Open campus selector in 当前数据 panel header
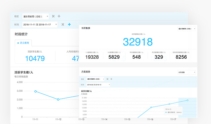This screenshot has width=211, height=124. (186, 29)
